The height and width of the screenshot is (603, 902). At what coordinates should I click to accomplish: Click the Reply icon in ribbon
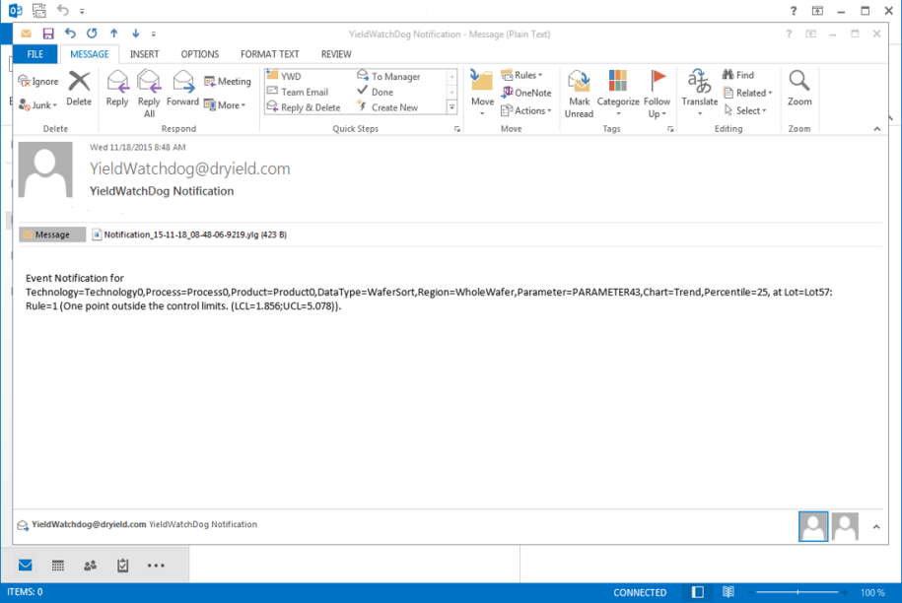tap(117, 89)
